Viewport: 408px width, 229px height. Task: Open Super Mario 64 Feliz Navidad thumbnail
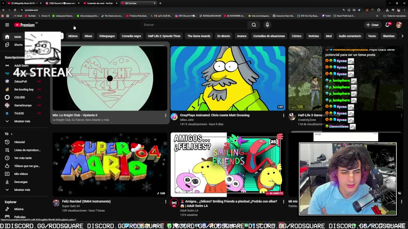point(110,164)
